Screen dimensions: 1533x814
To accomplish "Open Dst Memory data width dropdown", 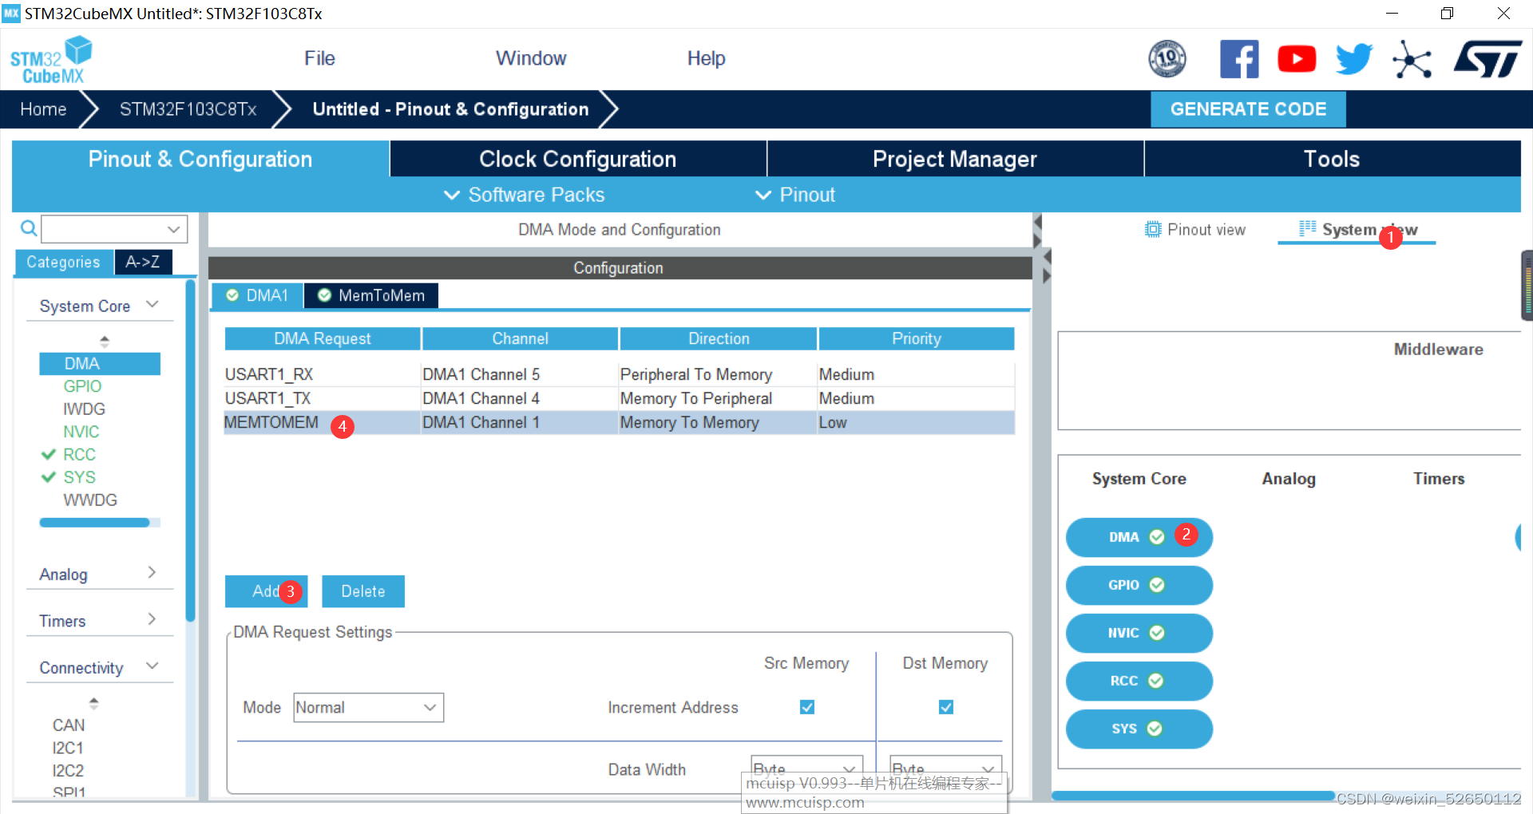I will click(946, 769).
